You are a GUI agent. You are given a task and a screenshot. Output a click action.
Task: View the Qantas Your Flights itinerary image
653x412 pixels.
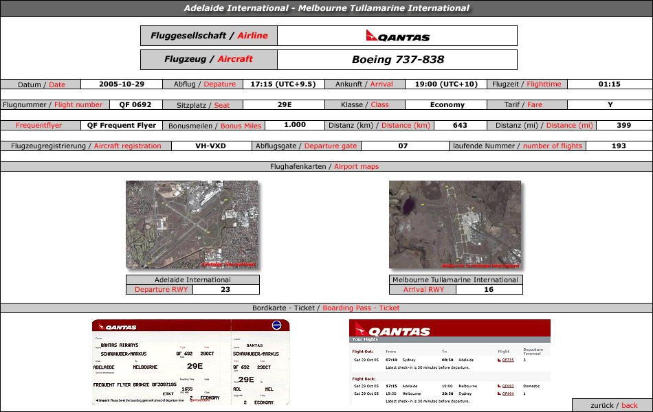pos(450,362)
